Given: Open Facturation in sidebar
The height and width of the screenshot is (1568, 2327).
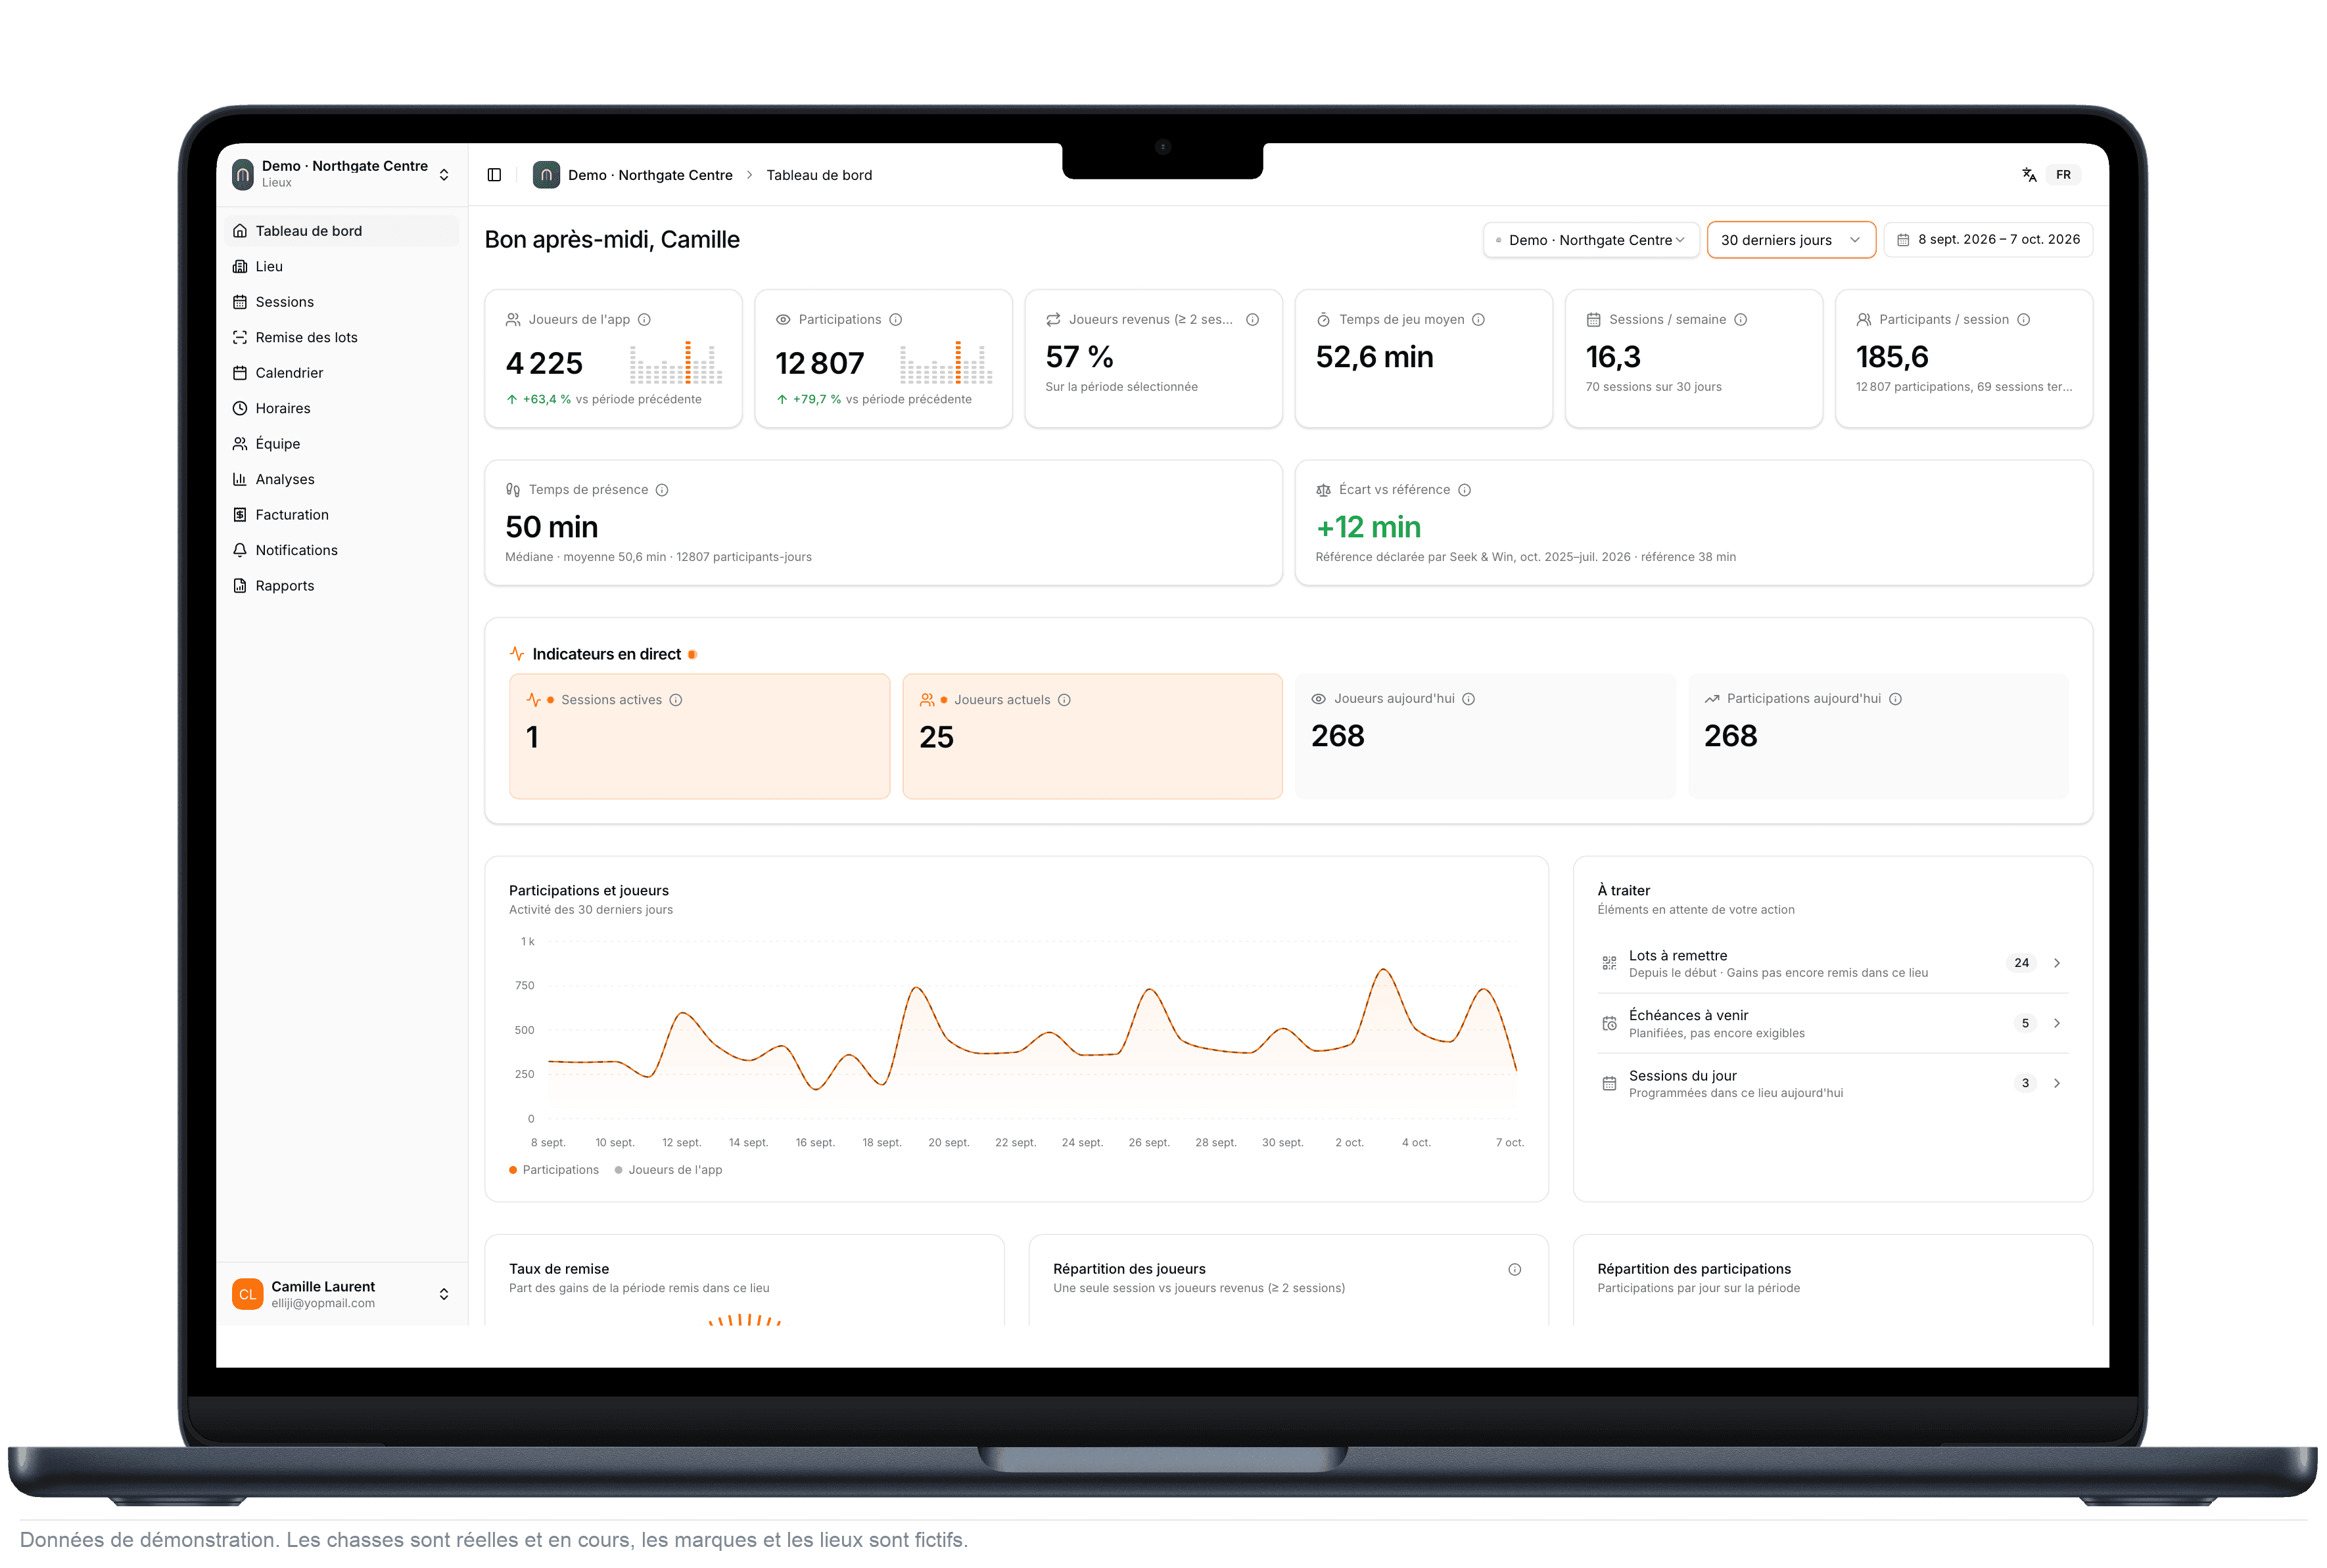Looking at the screenshot, I should click(x=341, y=515).
